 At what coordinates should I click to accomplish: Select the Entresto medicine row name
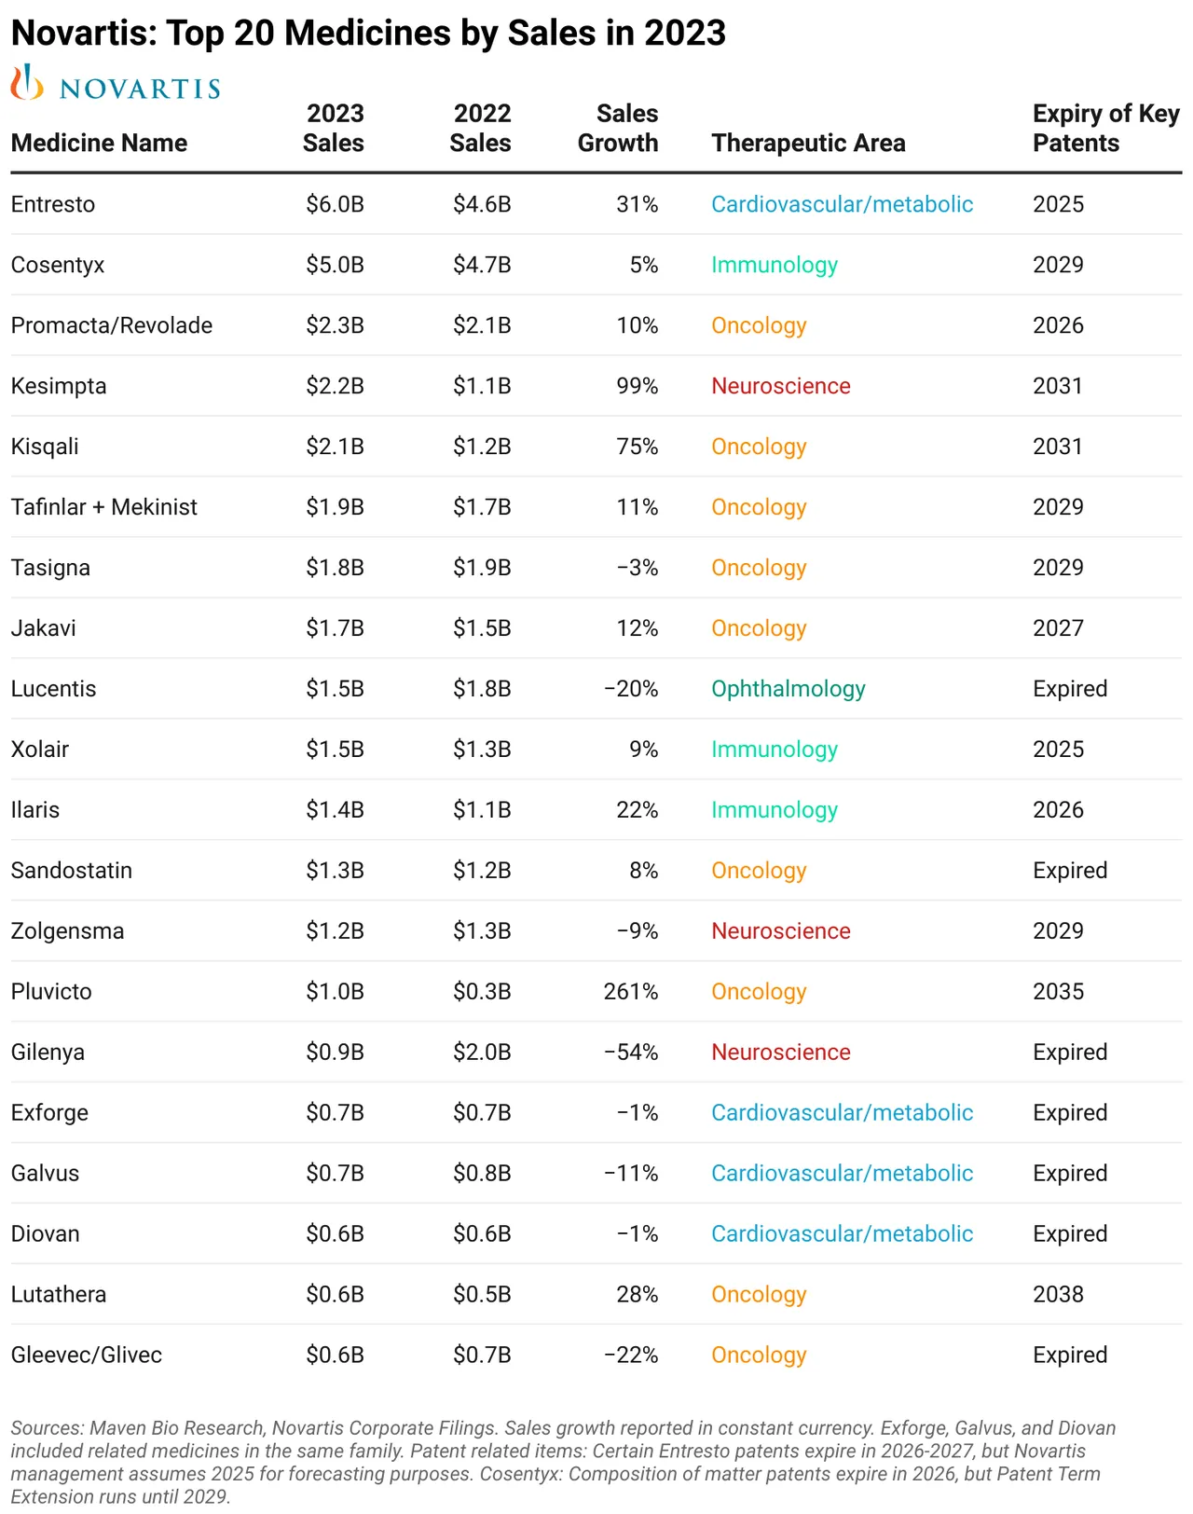click(53, 204)
